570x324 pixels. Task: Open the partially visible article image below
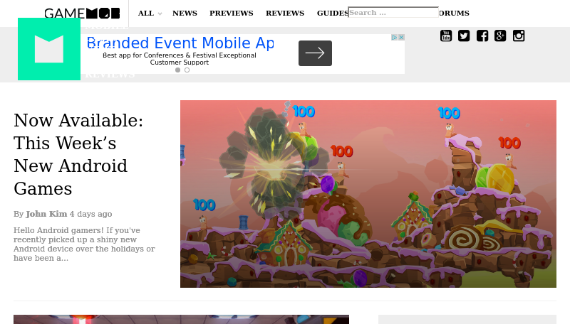coord(181,319)
